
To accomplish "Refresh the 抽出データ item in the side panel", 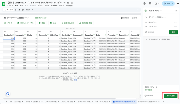I will click(x=146, y=22).
